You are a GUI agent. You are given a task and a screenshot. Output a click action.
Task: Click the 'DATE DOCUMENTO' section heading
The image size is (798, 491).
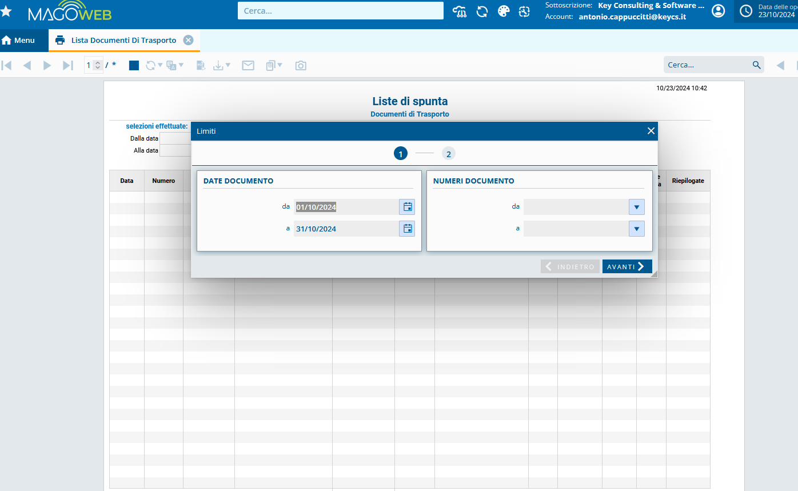pos(238,181)
